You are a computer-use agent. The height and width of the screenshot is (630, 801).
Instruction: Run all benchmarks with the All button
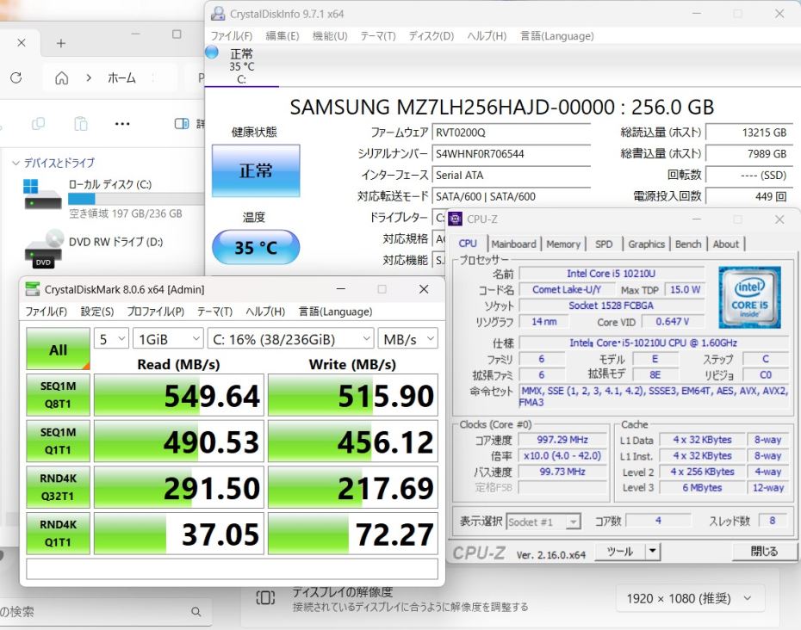tap(59, 349)
